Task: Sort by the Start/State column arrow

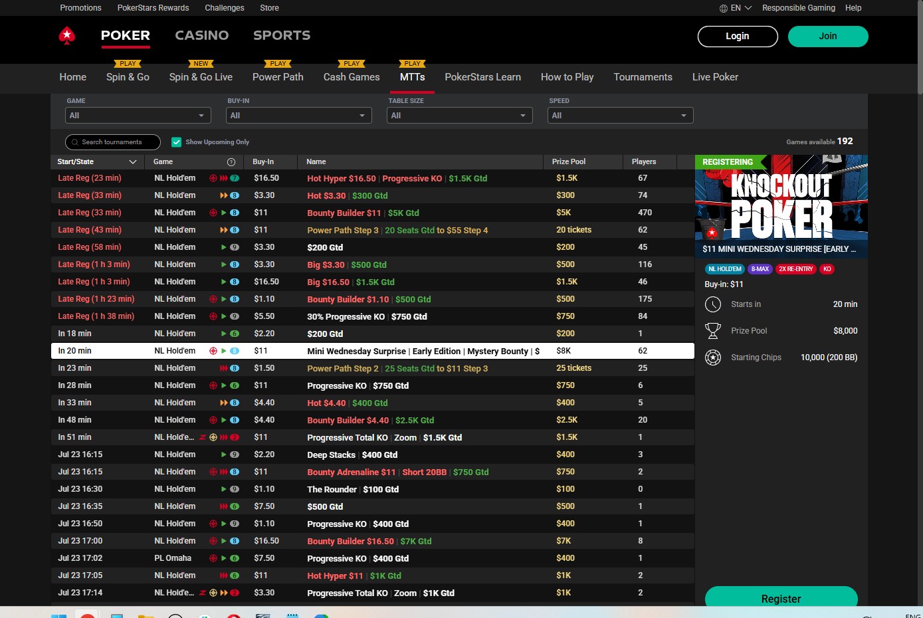Action: [x=132, y=162]
